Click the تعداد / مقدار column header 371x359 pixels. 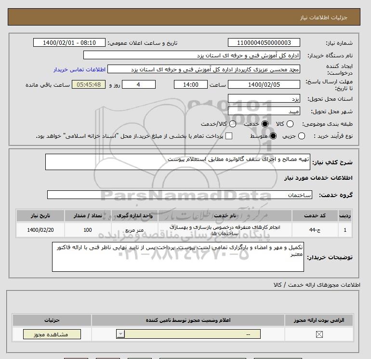pyautogui.click(x=88, y=215)
